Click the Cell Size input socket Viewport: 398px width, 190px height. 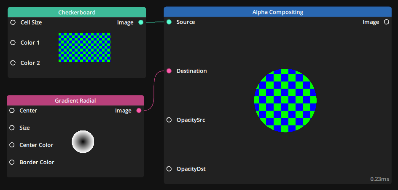[13, 22]
